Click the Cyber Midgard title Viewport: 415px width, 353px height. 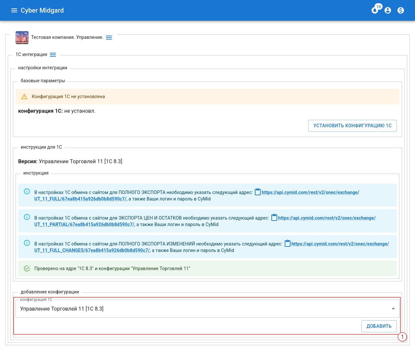tap(42, 10)
